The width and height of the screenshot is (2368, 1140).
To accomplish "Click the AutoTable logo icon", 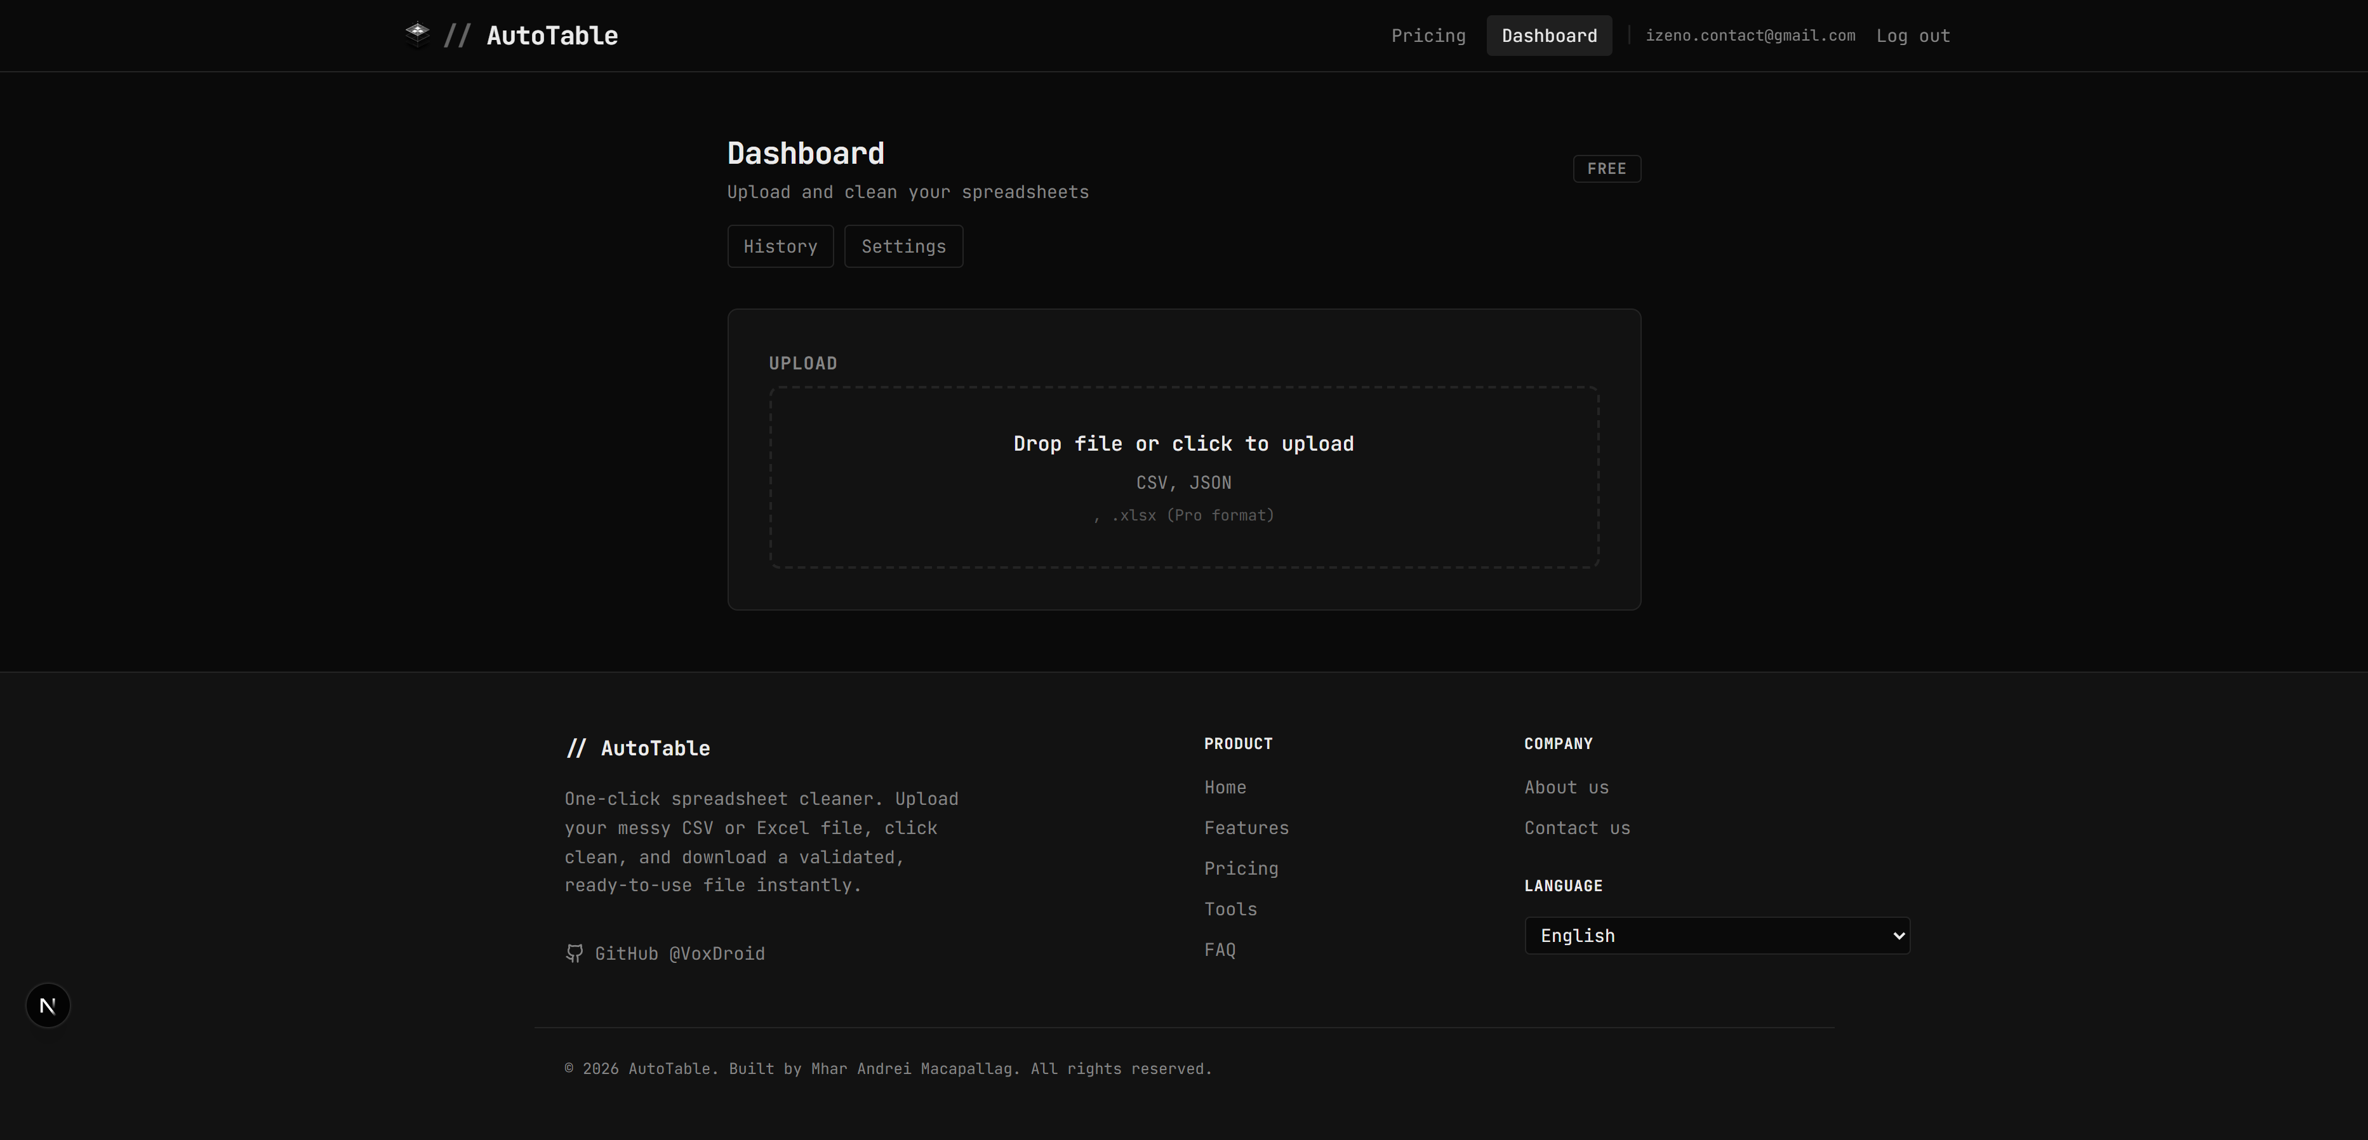I will [417, 35].
